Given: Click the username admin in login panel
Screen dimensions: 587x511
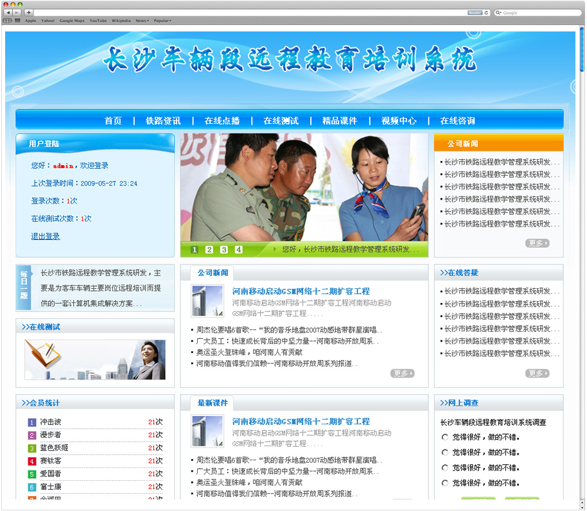Looking at the screenshot, I should (x=64, y=166).
